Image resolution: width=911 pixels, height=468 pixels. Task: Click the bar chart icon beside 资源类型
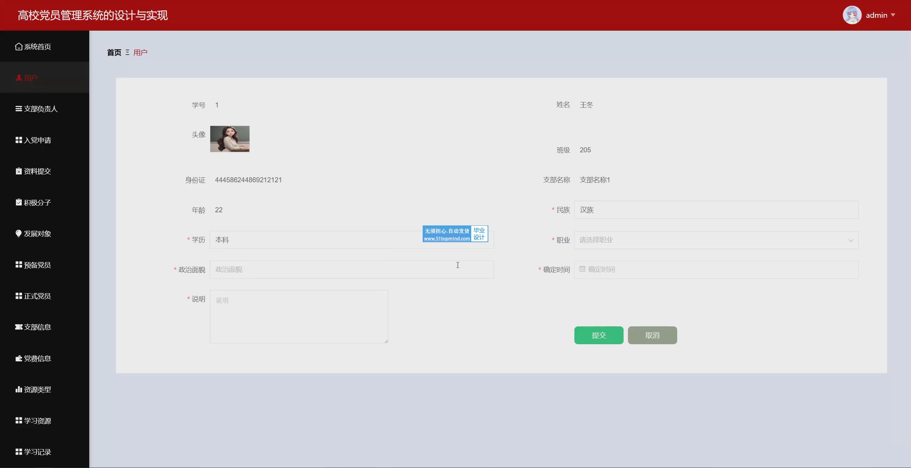[19, 389]
